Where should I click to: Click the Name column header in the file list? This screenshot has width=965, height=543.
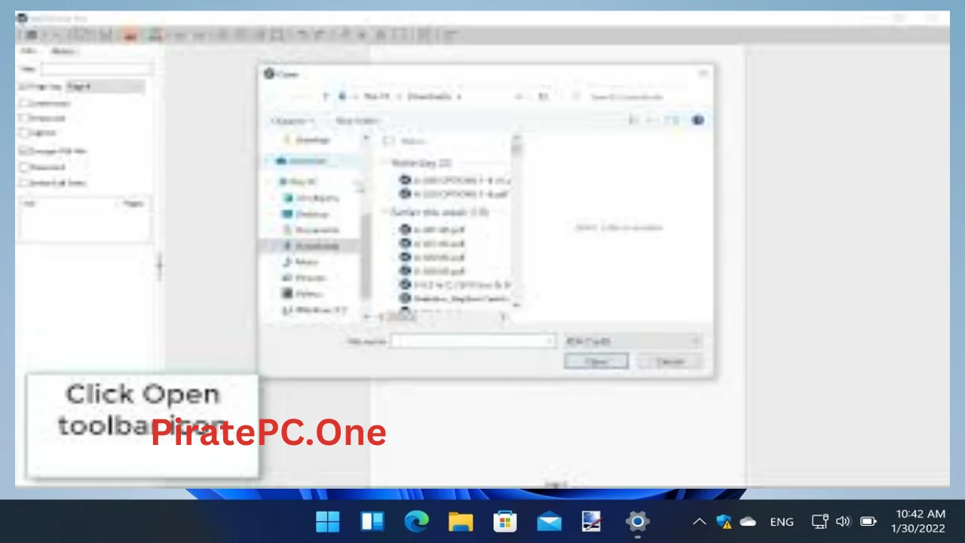[x=413, y=141]
